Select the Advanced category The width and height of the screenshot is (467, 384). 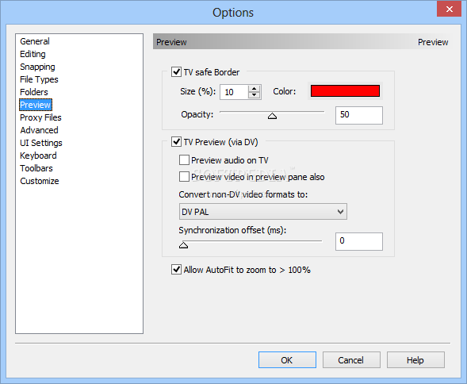[x=39, y=130]
